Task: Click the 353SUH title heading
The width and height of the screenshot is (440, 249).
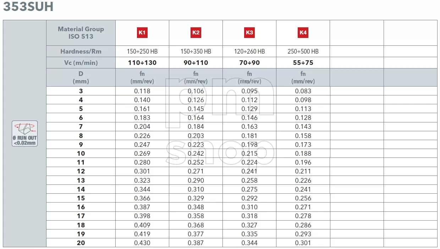Action: pyautogui.click(x=28, y=6)
